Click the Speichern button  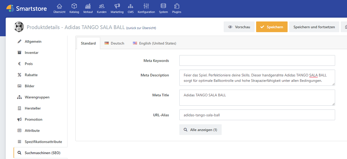pyautogui.click(x=272, y=27)
